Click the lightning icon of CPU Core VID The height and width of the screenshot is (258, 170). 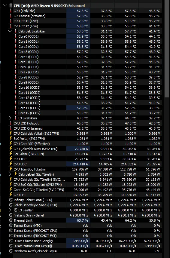point(11,143)
